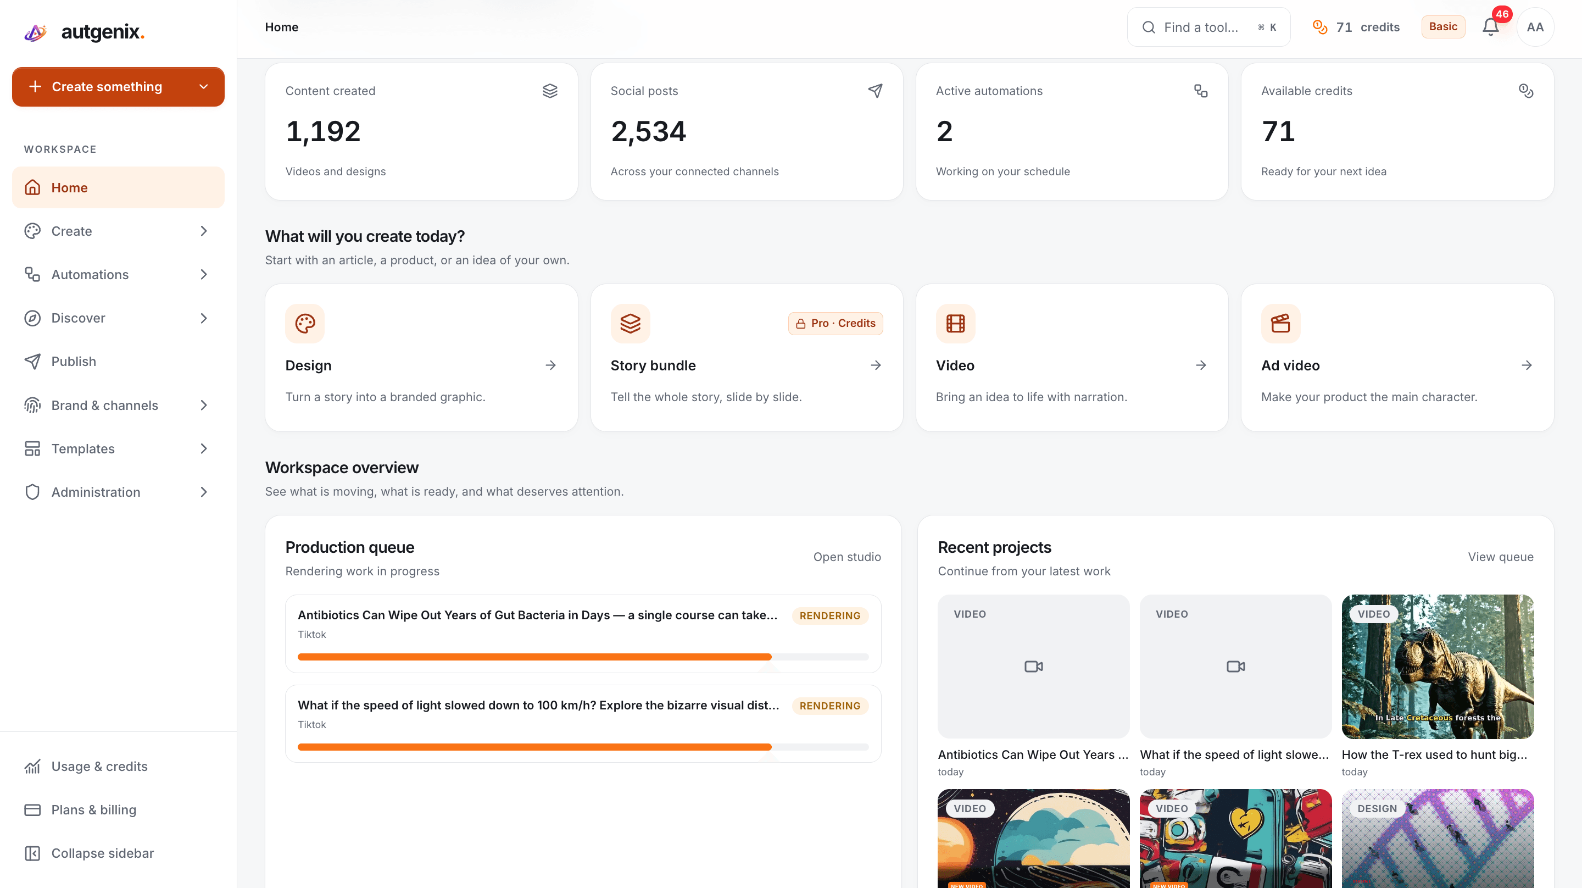Open Publish from the sidebar
The image size is (1582, 888).
(118, 362)
